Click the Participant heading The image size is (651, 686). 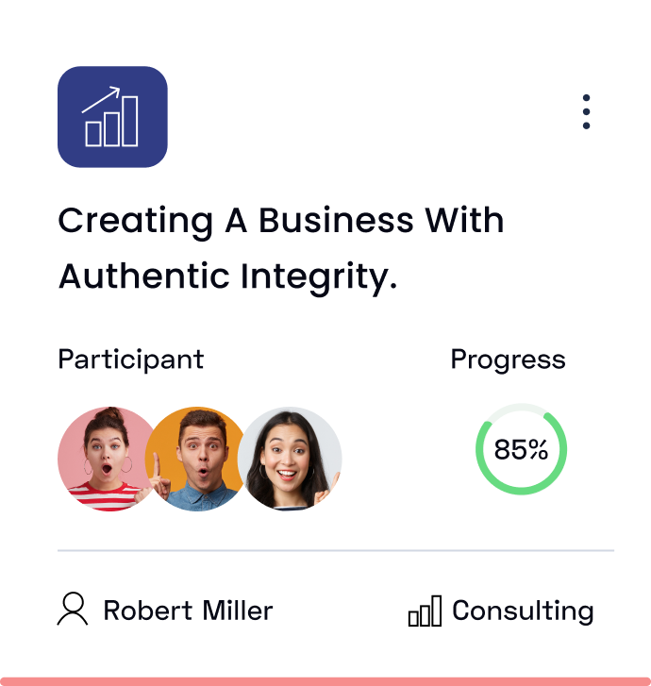(x=130, y=360)
